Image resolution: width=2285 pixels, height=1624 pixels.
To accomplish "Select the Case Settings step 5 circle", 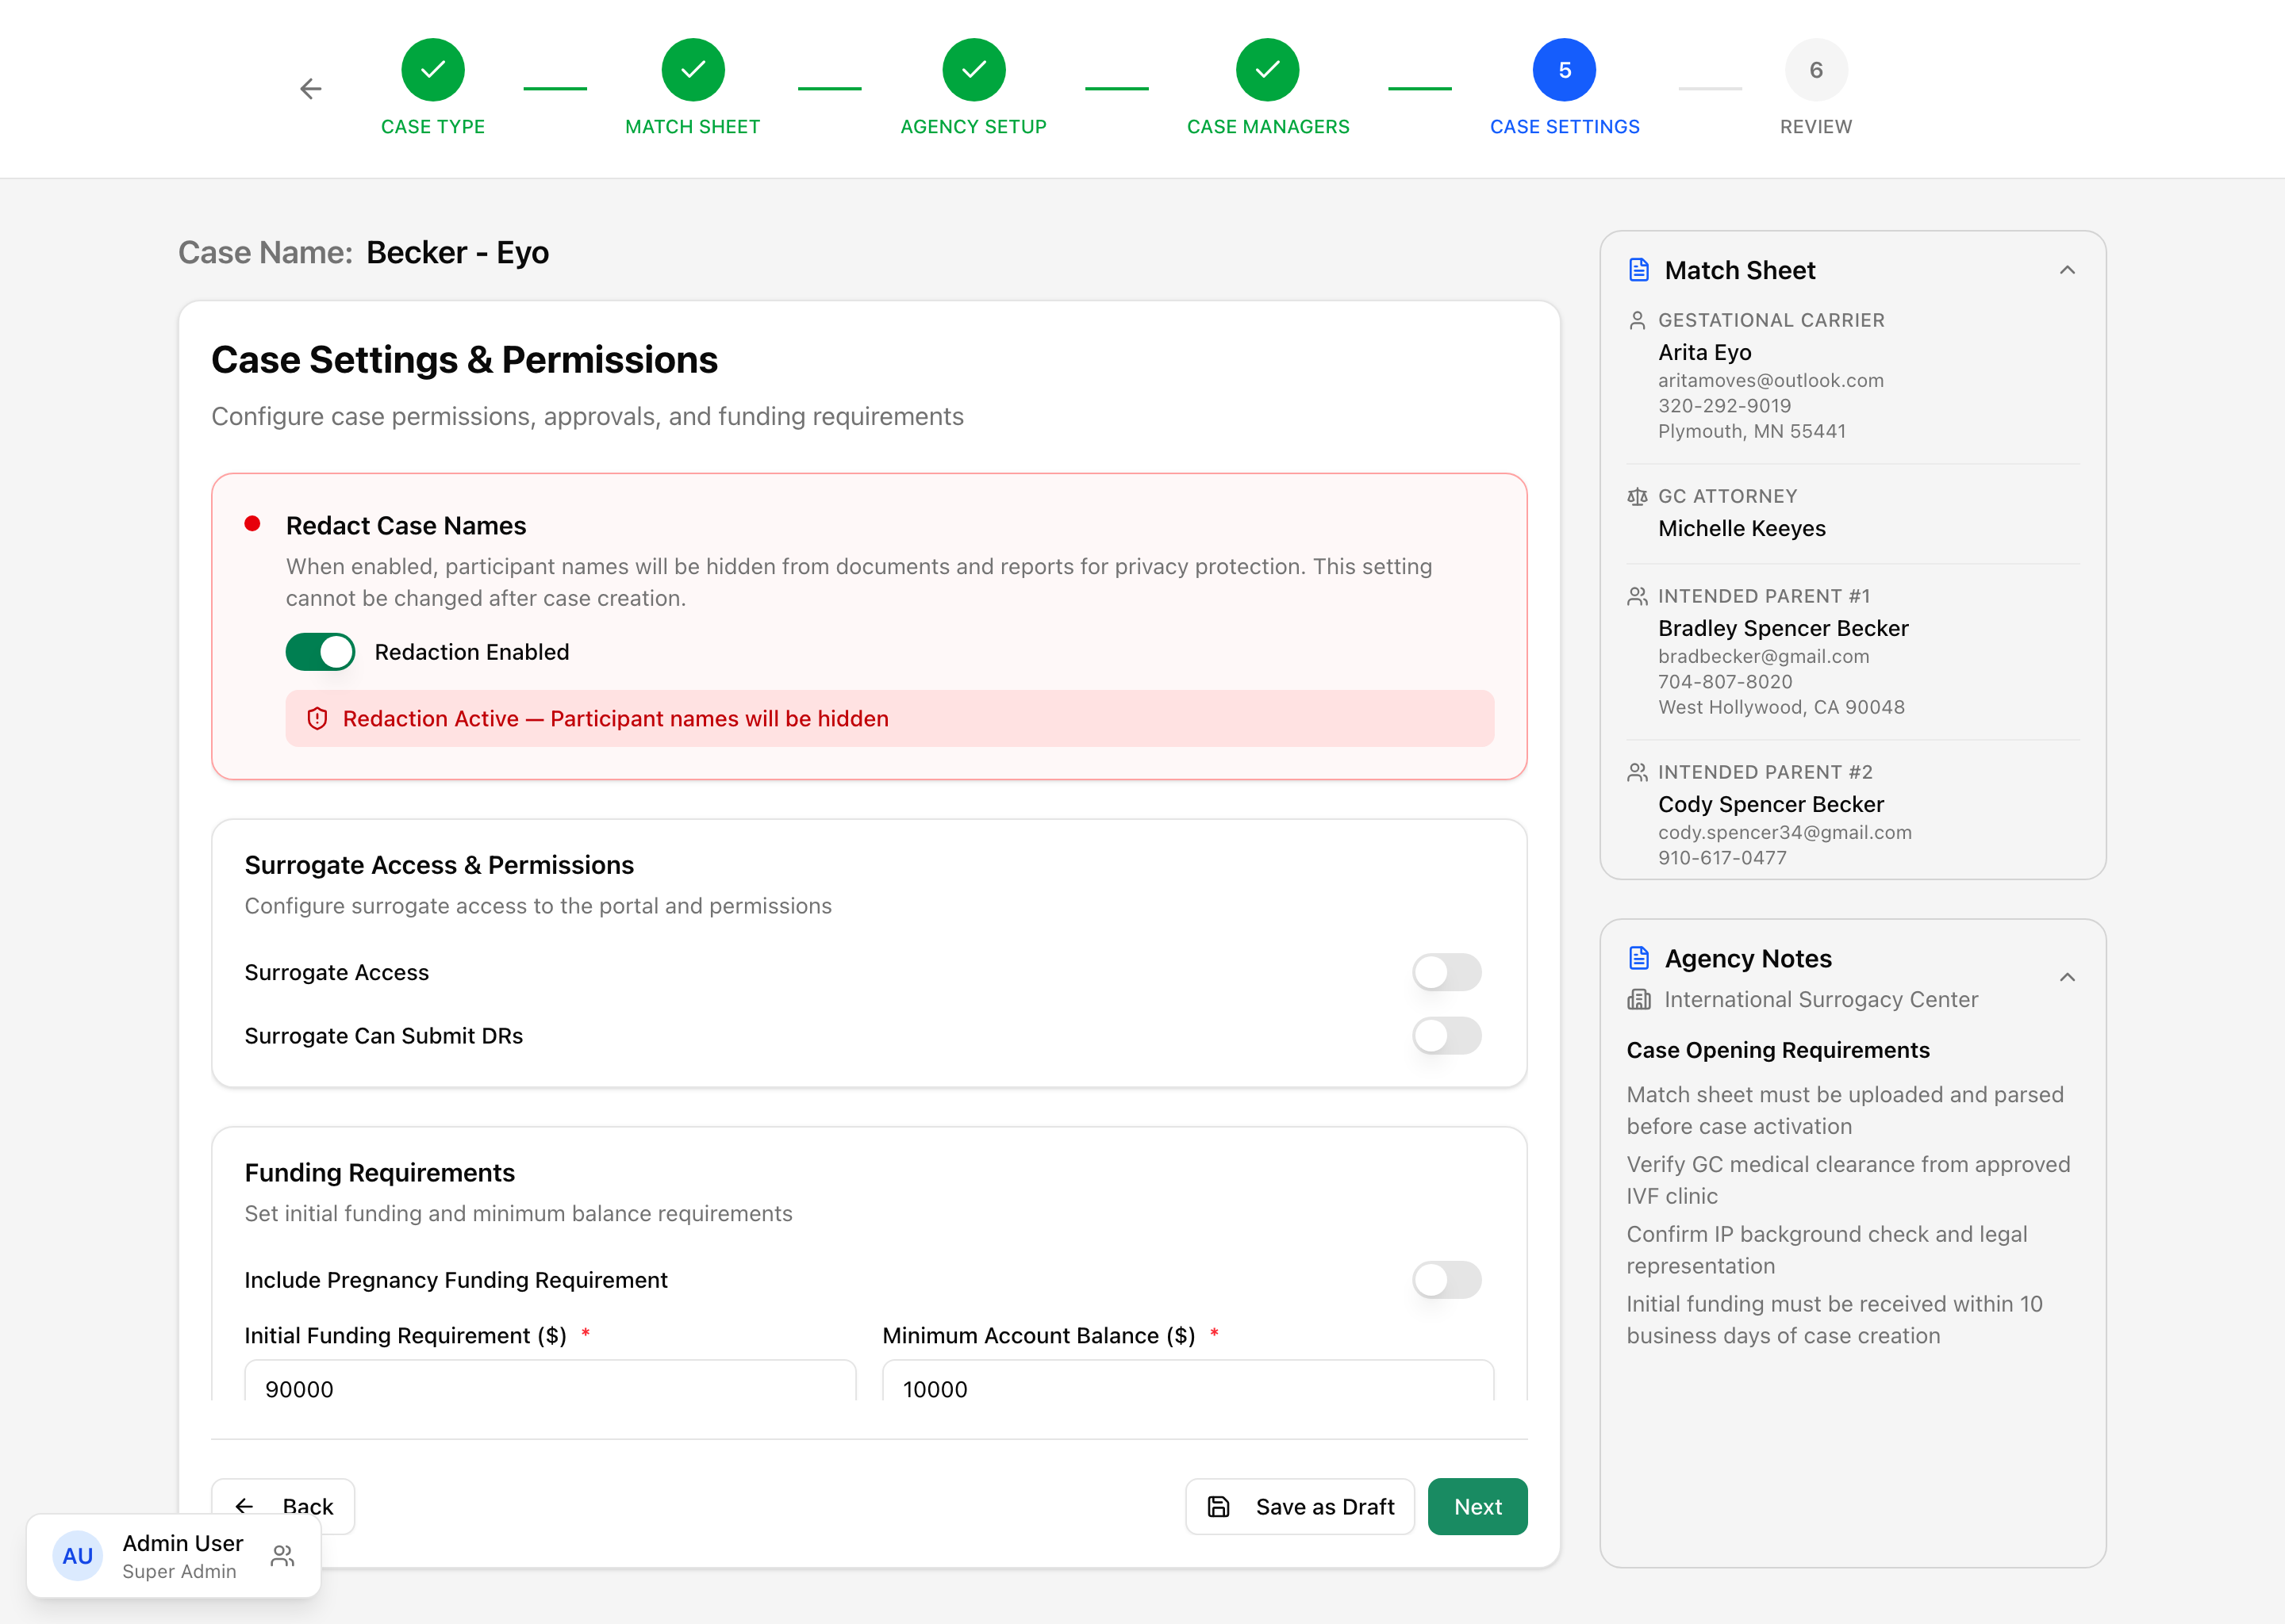I will (1565, 70).
